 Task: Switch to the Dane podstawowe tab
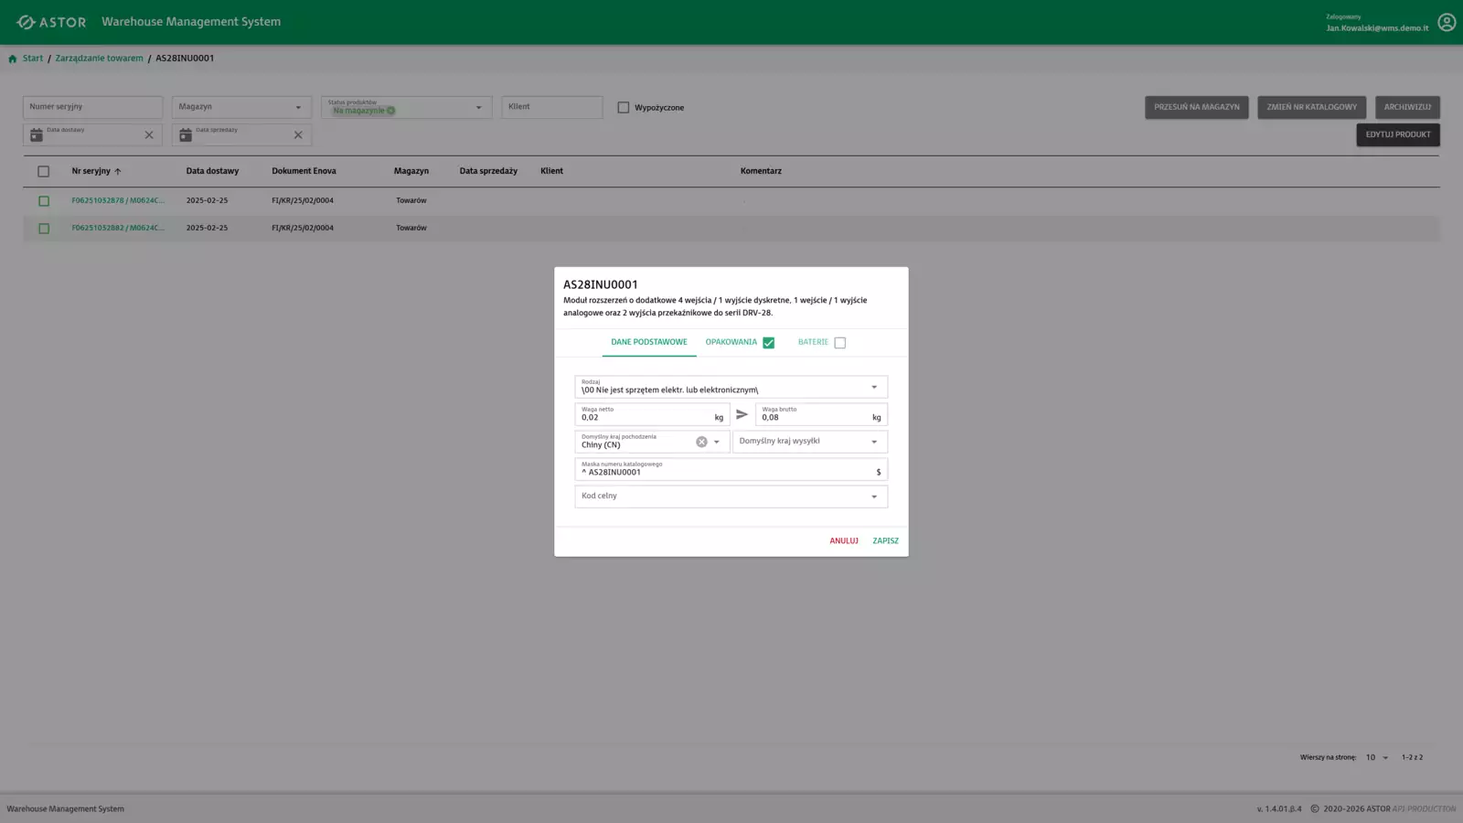pyautogui.click(x=648, y=342)
